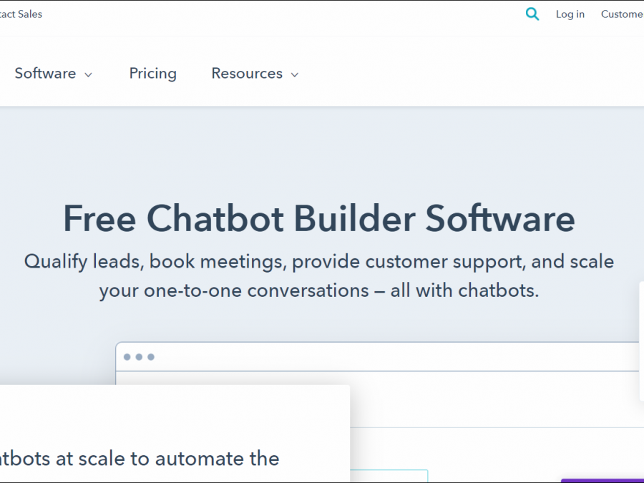Open the Resources menu
The image size is (644, 483).
coord(247,74)
